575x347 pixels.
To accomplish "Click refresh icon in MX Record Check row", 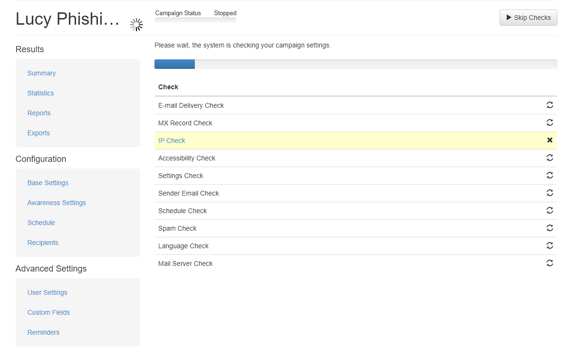I will pyautogui.click(x=550, y=122).
